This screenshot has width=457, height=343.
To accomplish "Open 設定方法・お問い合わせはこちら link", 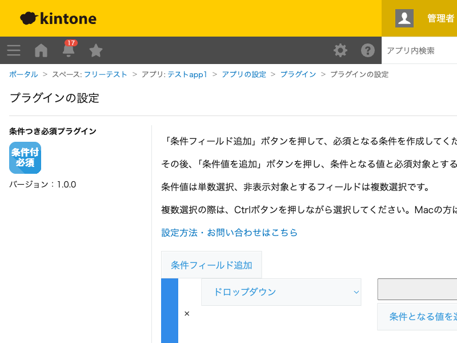I will [230, 233].
